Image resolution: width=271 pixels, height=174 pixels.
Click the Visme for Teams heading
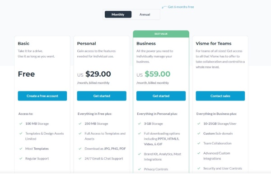point(214,43)
